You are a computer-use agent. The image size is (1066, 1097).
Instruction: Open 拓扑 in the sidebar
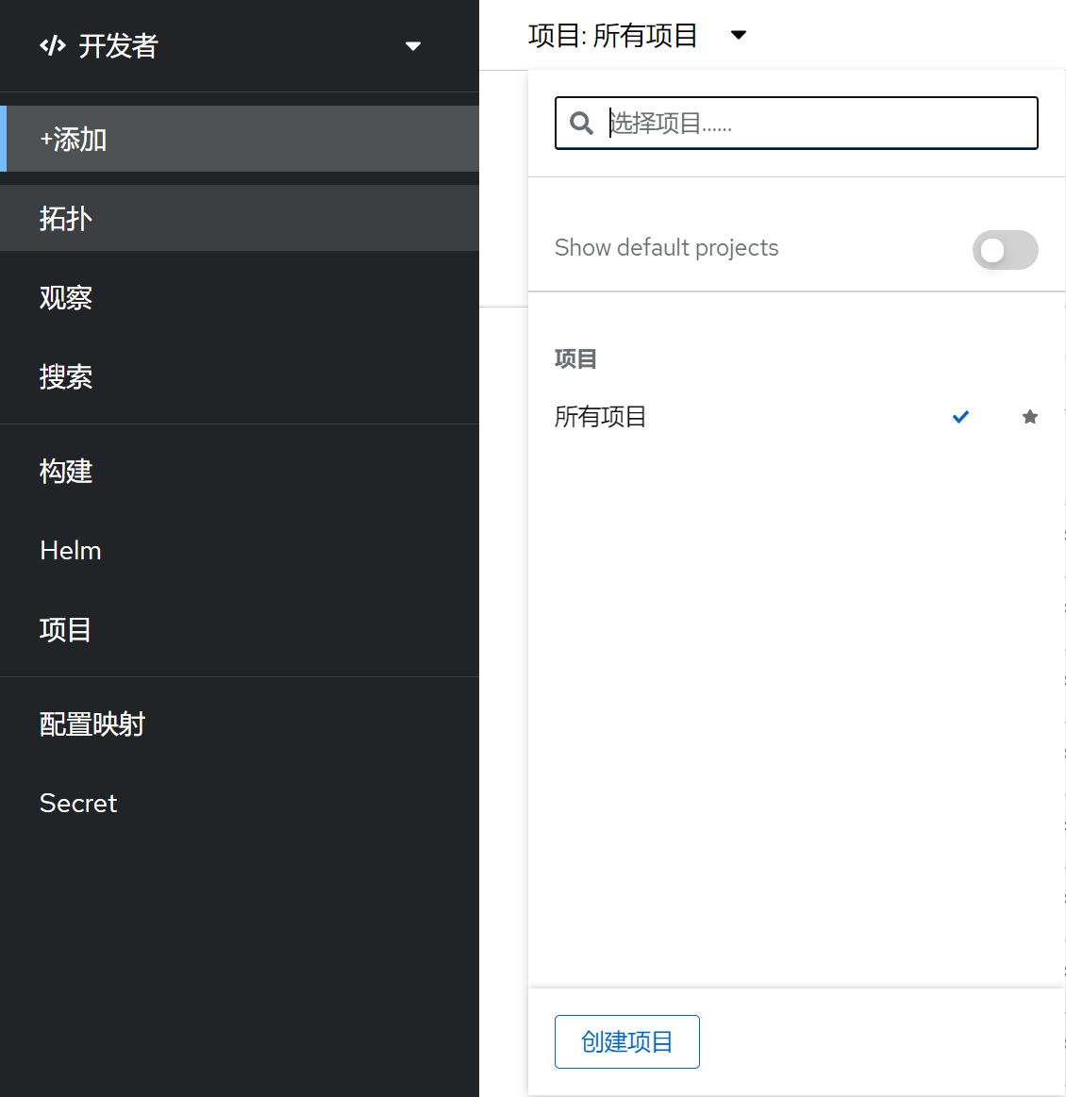pos(65,218)
